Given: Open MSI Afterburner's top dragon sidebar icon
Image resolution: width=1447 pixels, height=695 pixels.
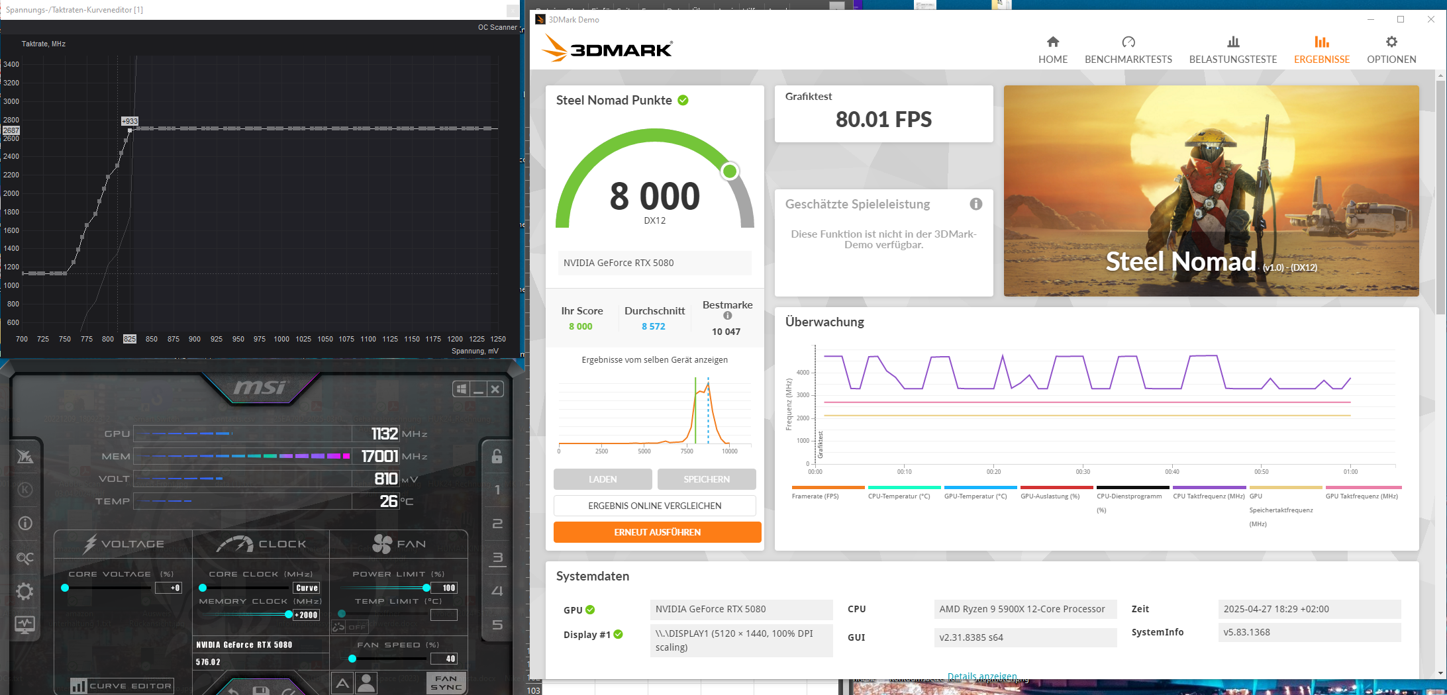Looking at the screenshot, I should 25,456.
